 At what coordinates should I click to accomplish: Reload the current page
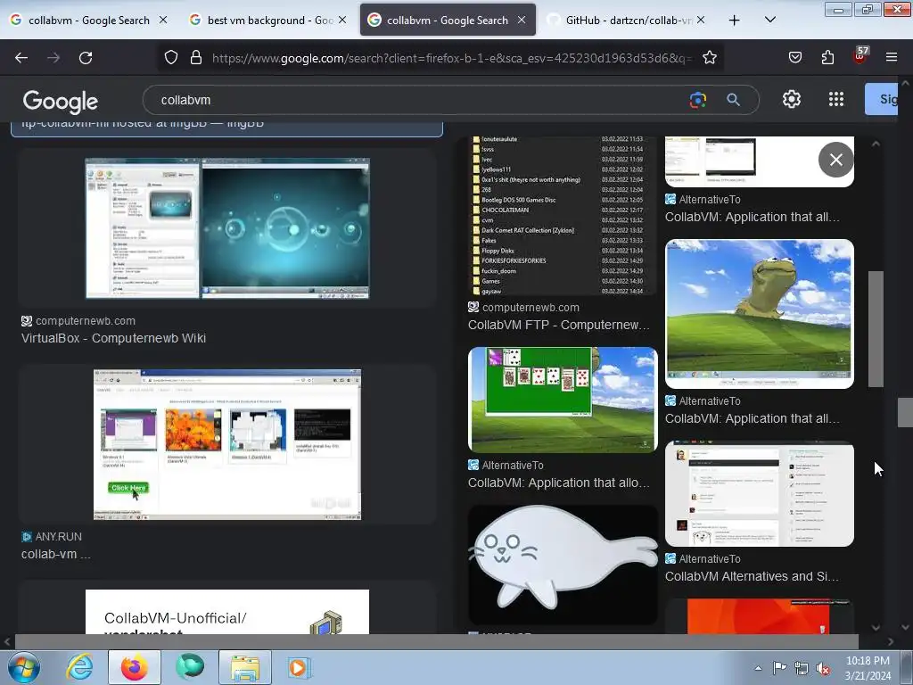[x=86, y=58]
